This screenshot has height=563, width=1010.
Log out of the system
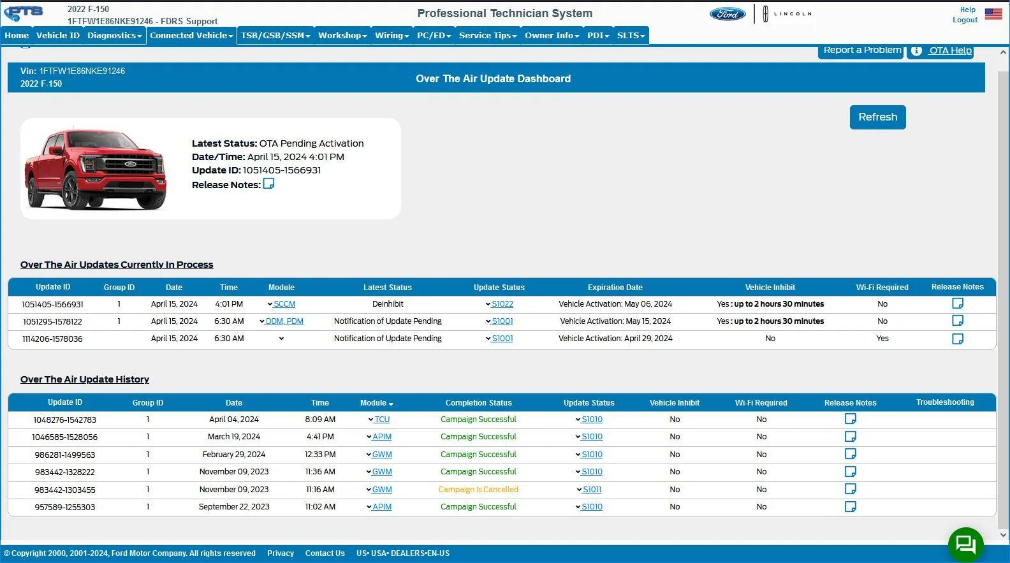(965, 20)
